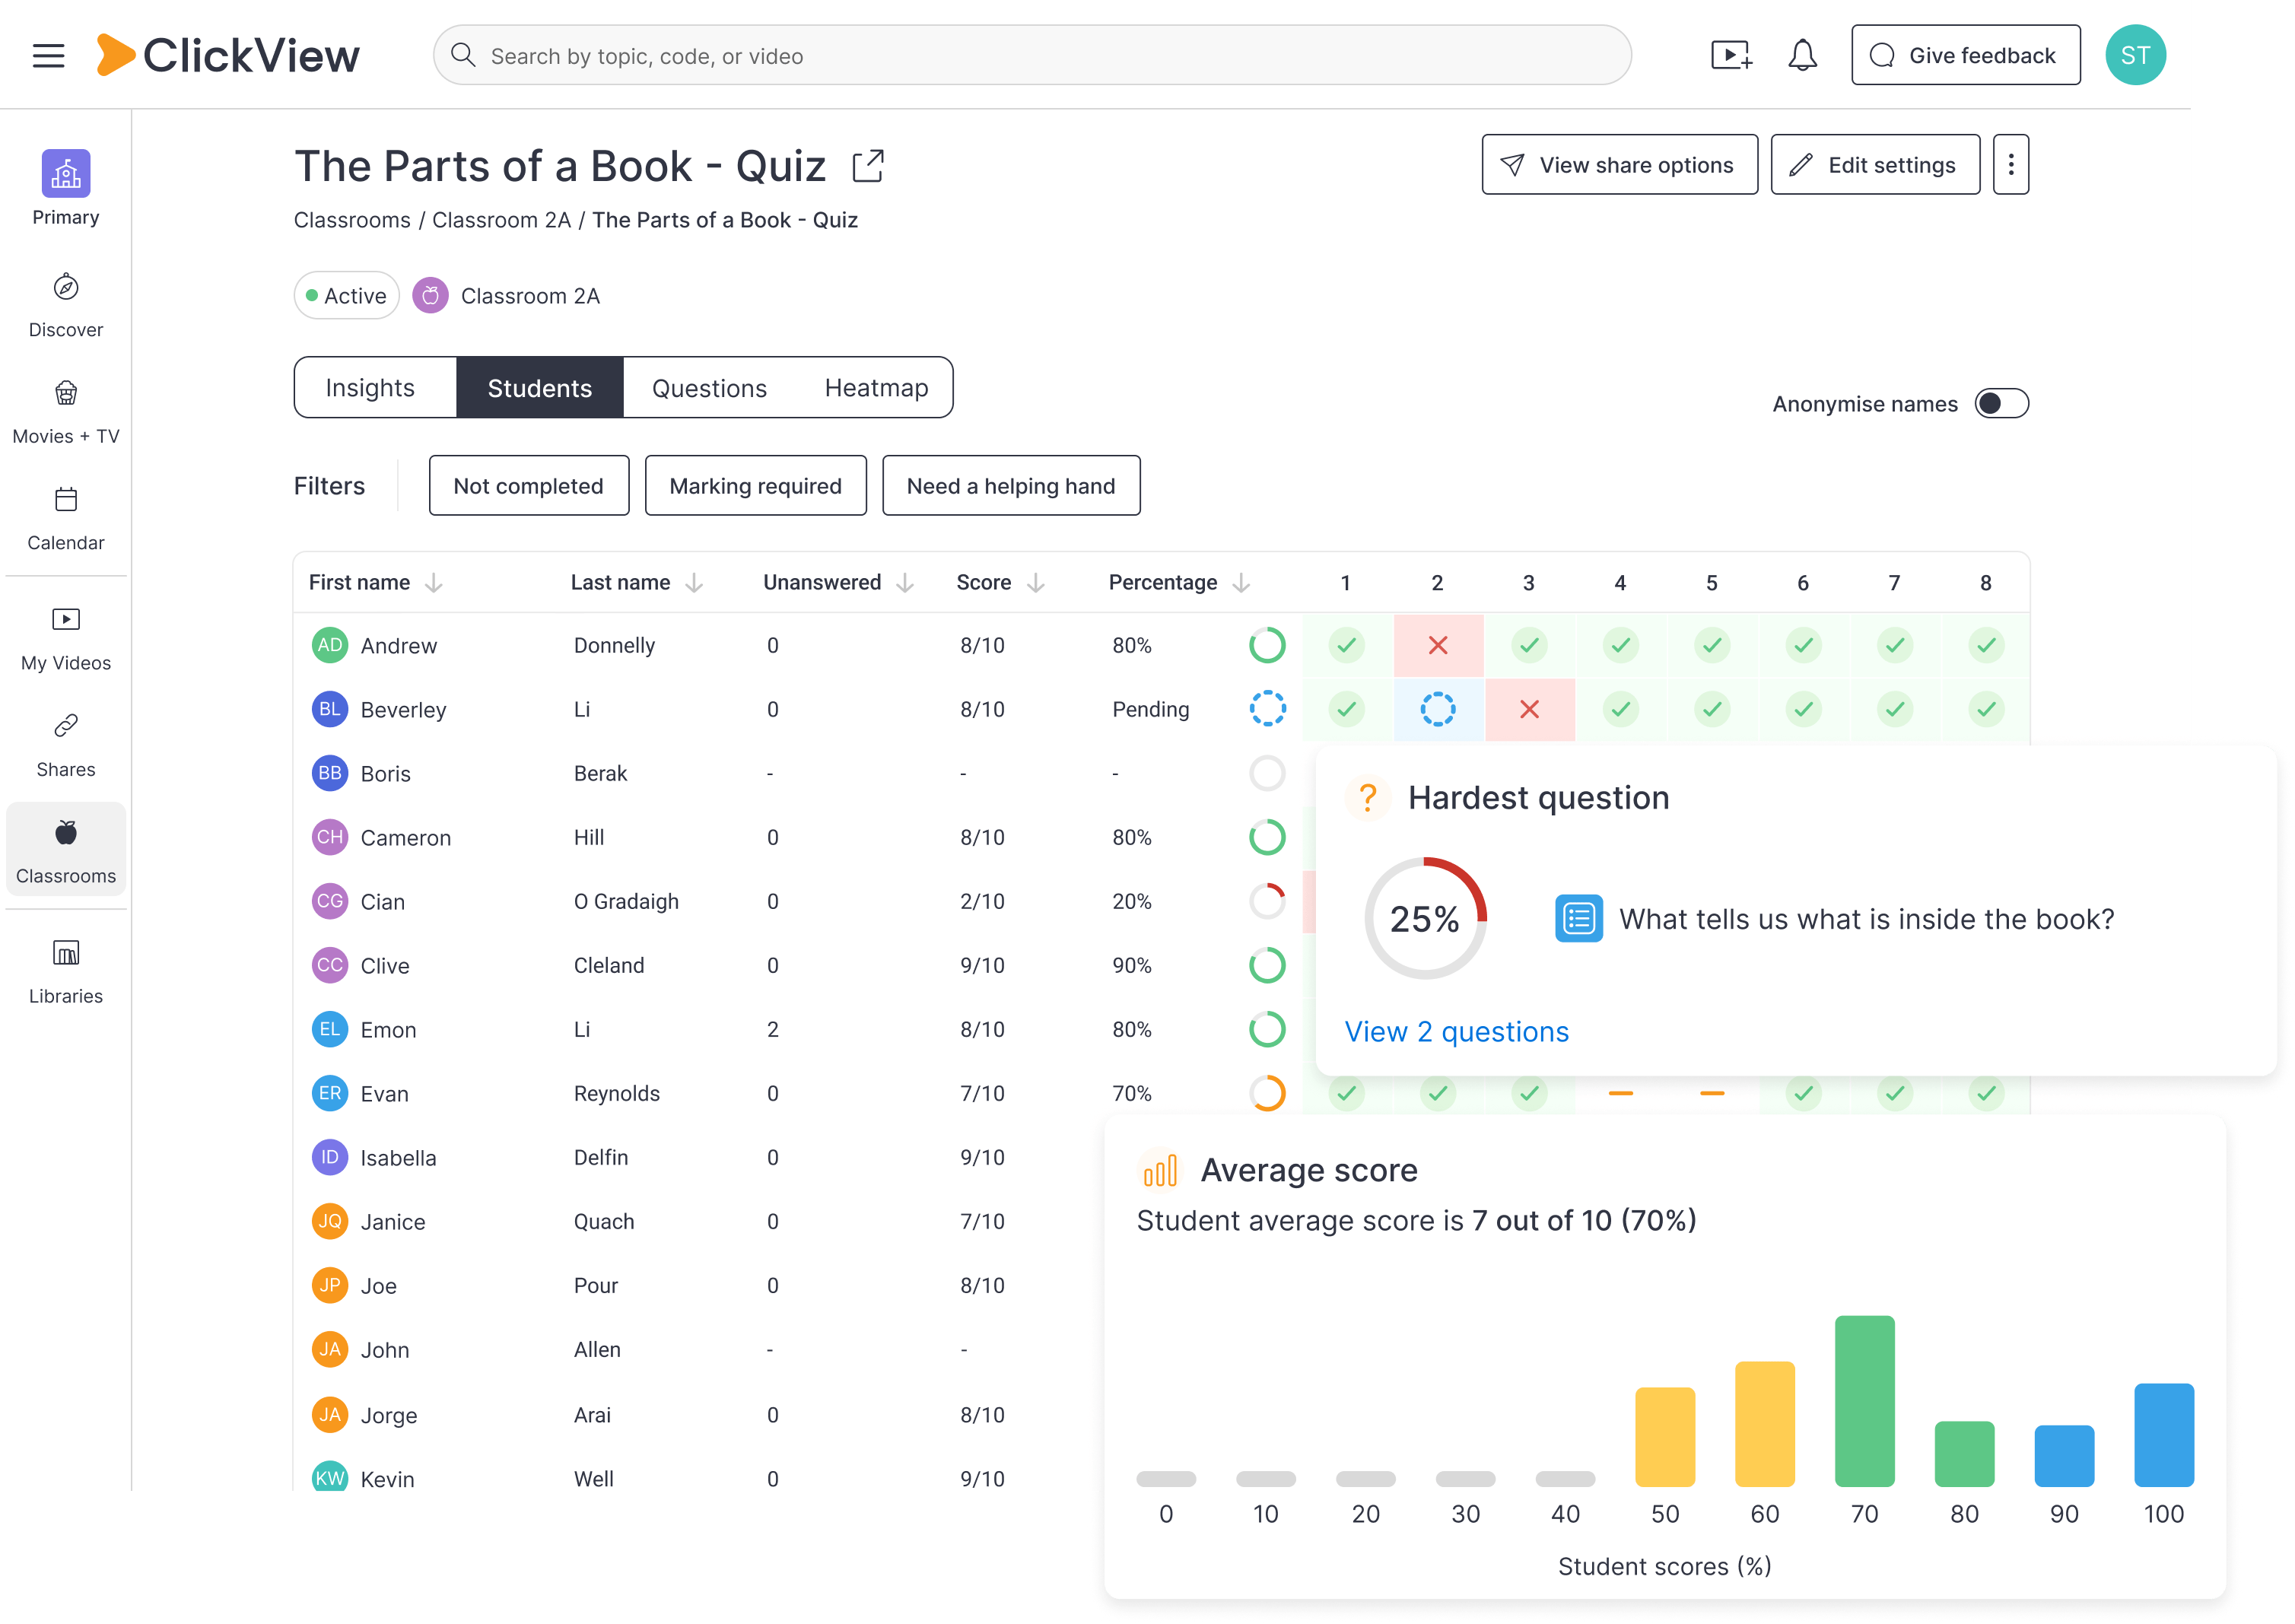Click Andrew's incorrect mark on question 2
The width and height of the screenshot is (2295, 1624).
coord(1438,646)
